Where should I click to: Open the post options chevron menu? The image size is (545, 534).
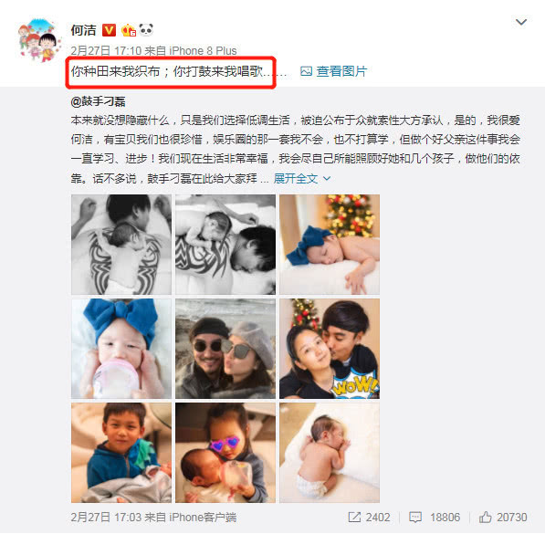coord(521,23)
